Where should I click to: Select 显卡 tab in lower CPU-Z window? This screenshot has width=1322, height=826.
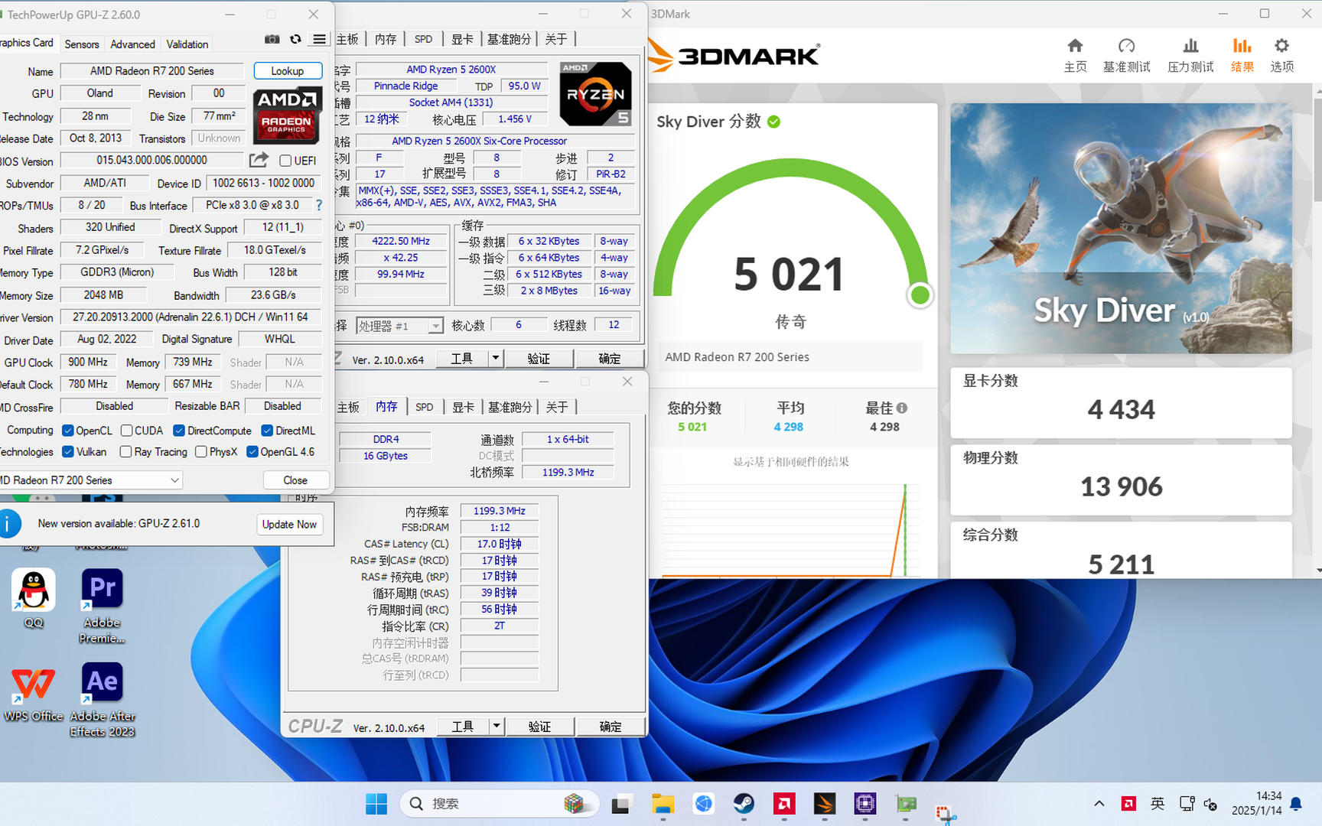[464, 407]
